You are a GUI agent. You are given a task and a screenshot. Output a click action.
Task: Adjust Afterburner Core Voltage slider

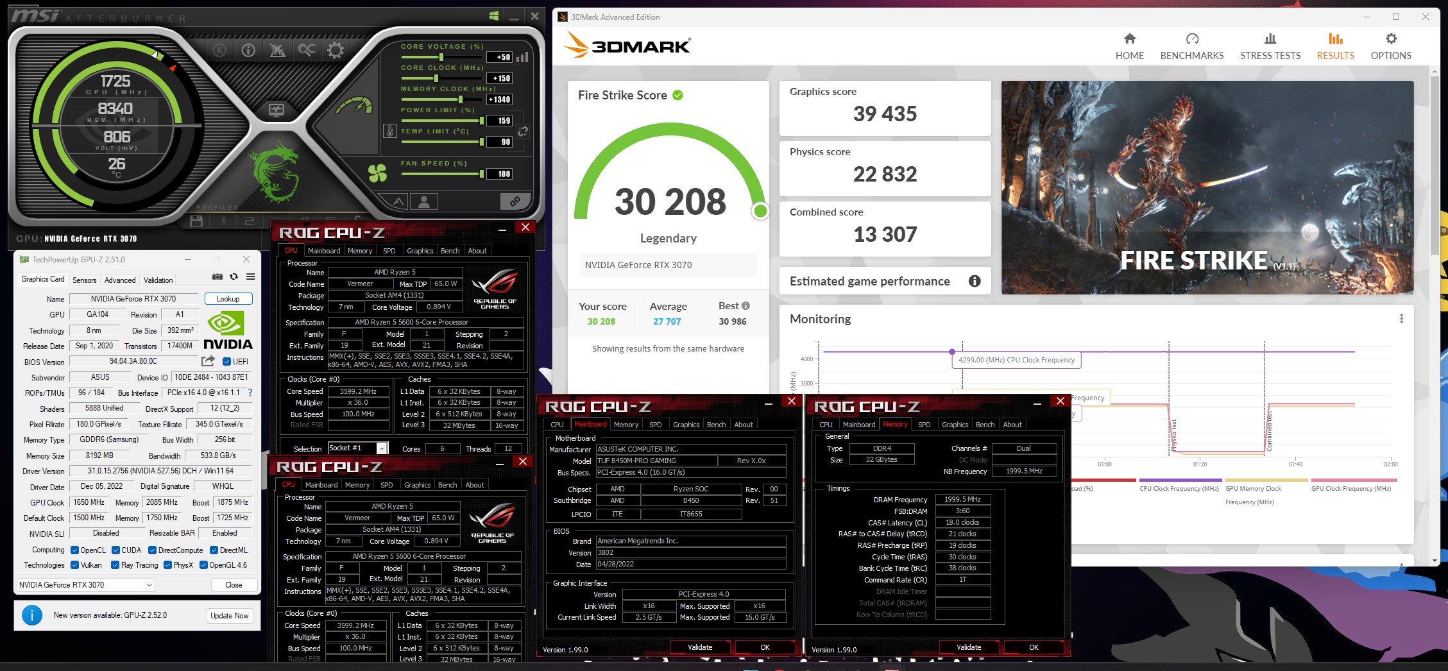coord(442,57)
